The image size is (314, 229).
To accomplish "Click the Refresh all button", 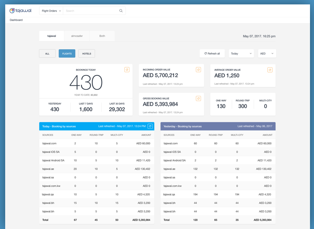I will [x=212, y=53].
